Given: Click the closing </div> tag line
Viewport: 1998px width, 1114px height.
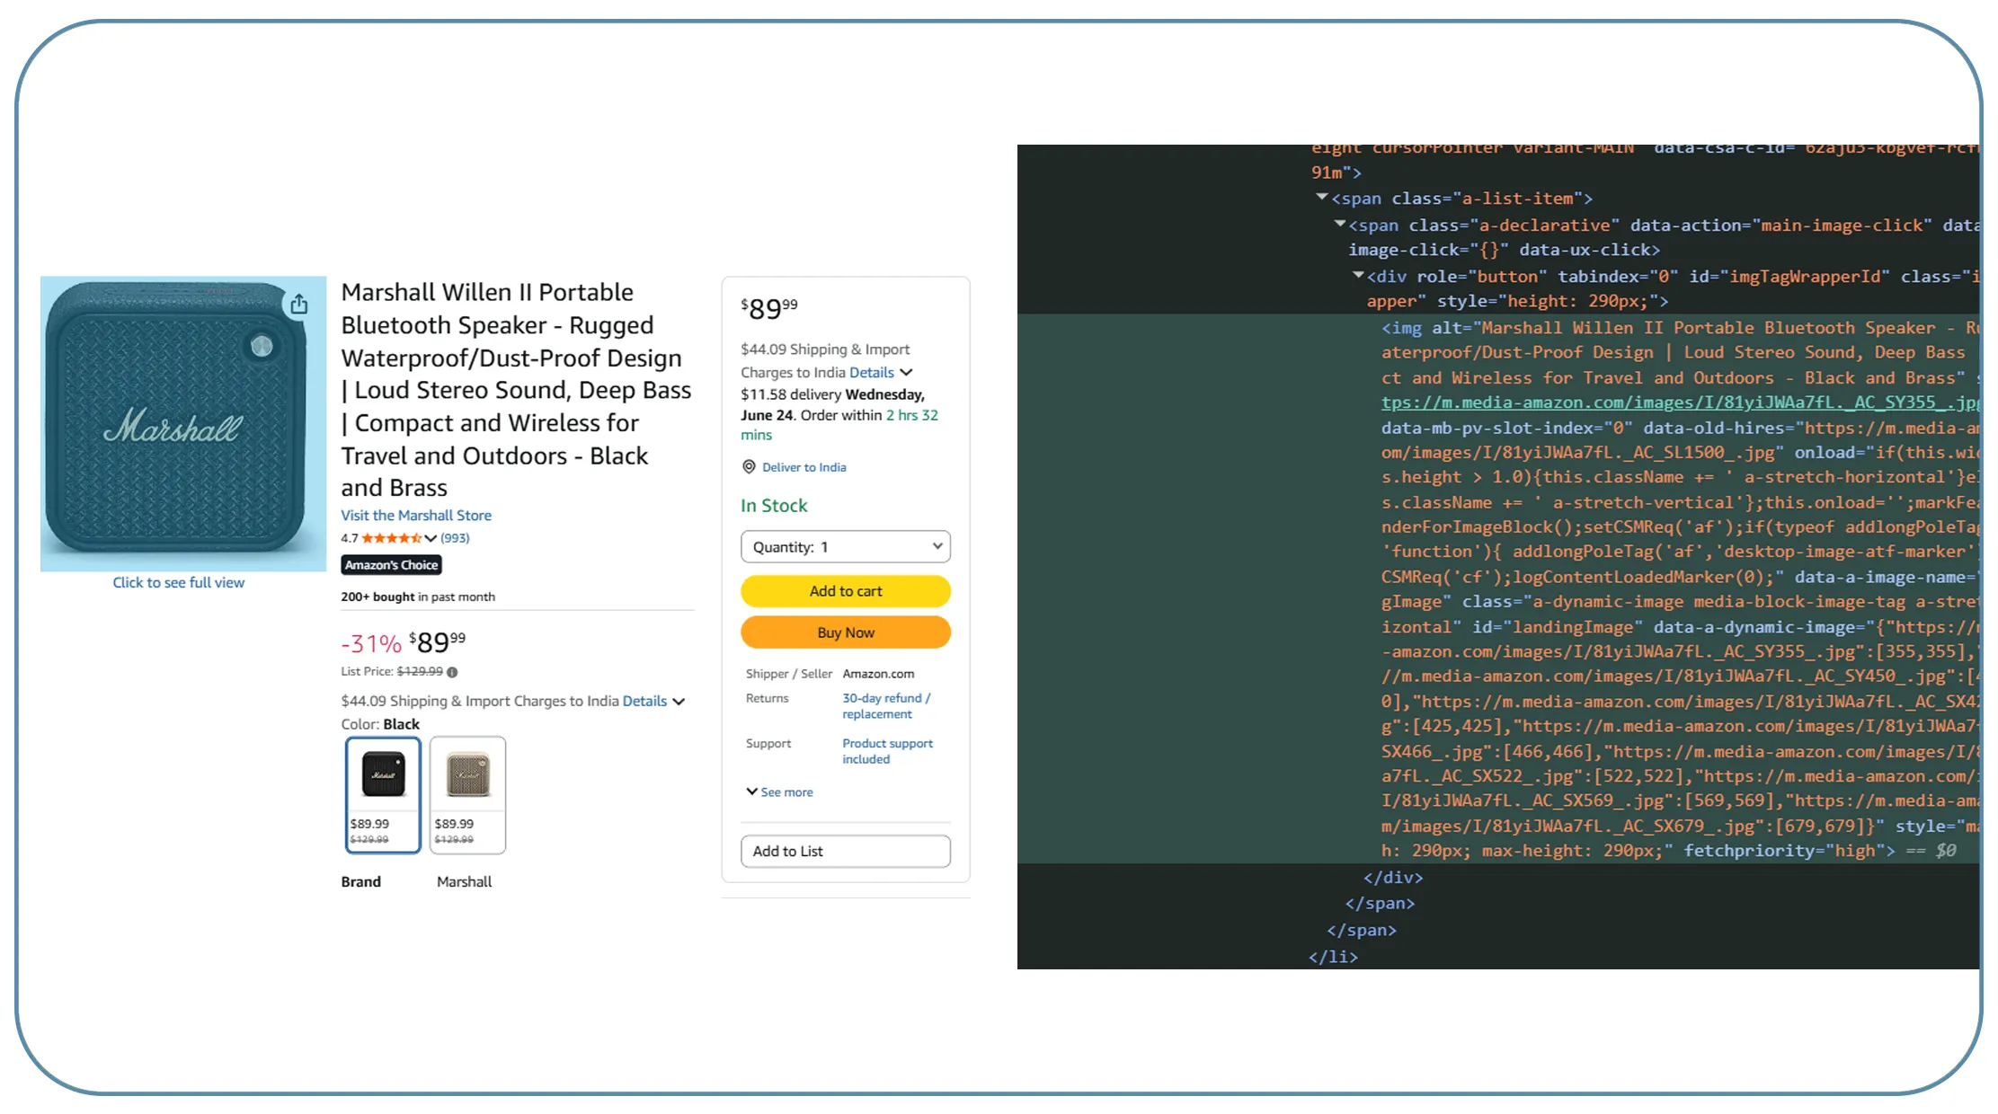Looking at the screenshot, I should tap(1393, 877).
